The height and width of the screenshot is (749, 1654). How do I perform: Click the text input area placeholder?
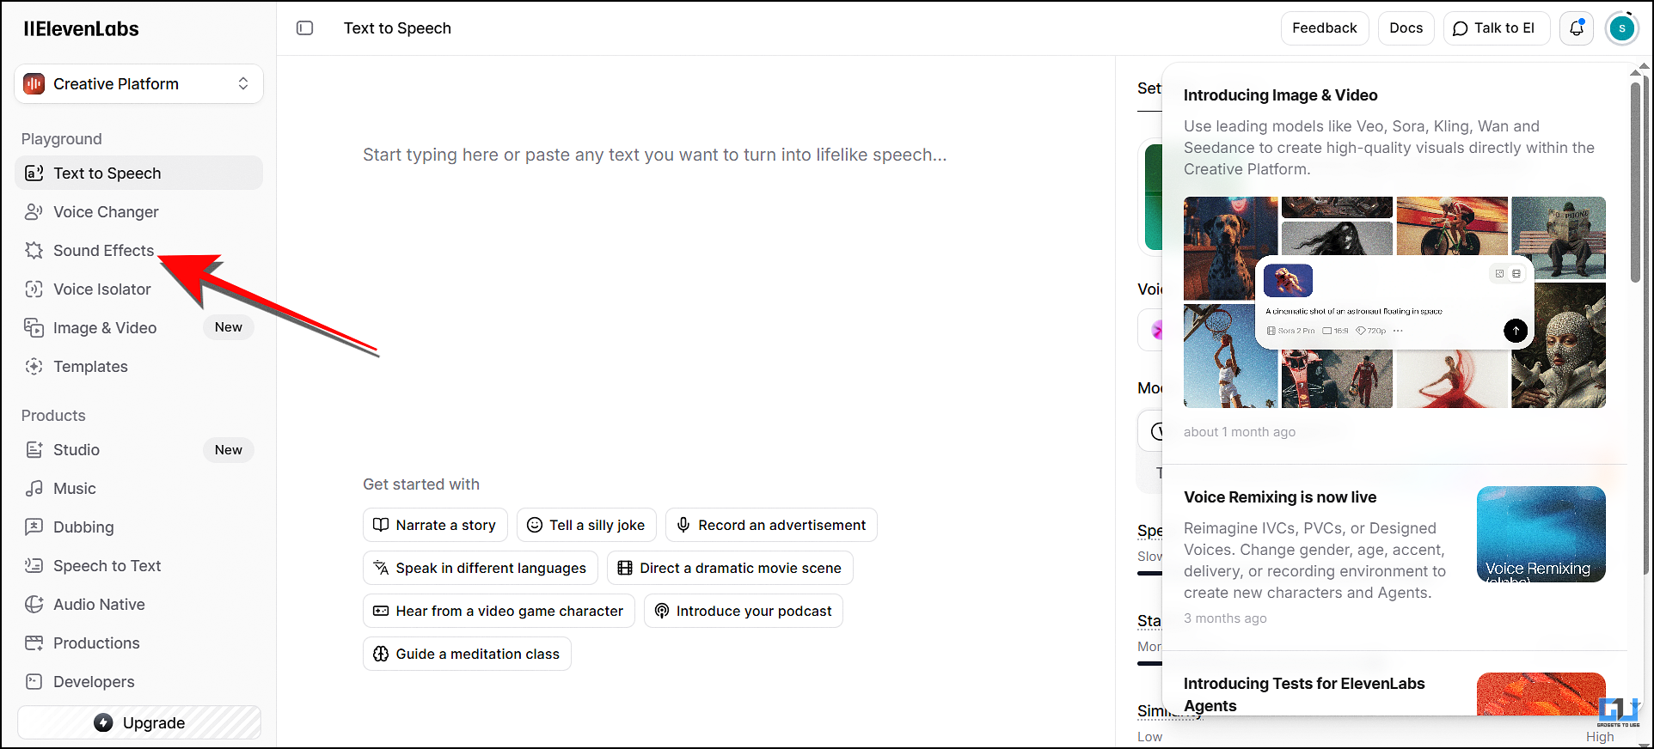coord(653,155)
